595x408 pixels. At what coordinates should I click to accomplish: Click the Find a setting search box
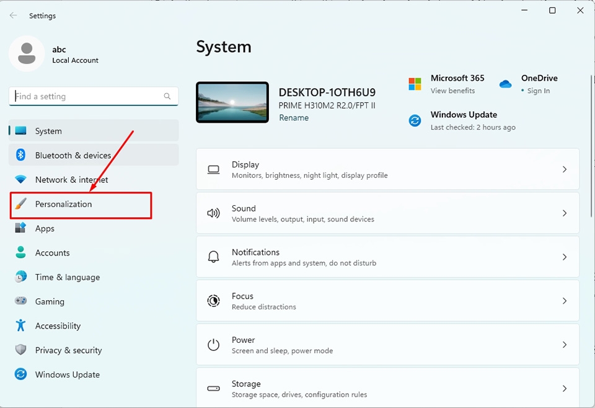click(93, 96)
